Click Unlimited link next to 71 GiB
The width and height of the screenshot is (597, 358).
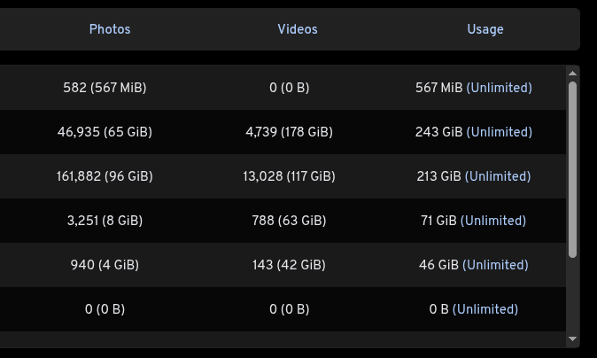pyautogui.click(x=493, y=221)
